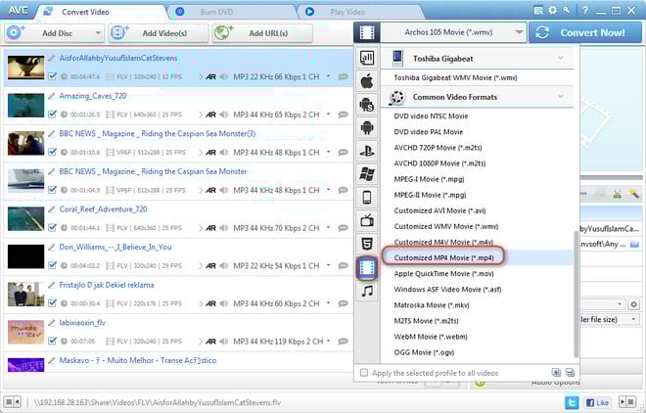This screenshot has width=646, height=413.
Task: Open the Archos 105 Movie output profile dropdown
Action: 453,32
